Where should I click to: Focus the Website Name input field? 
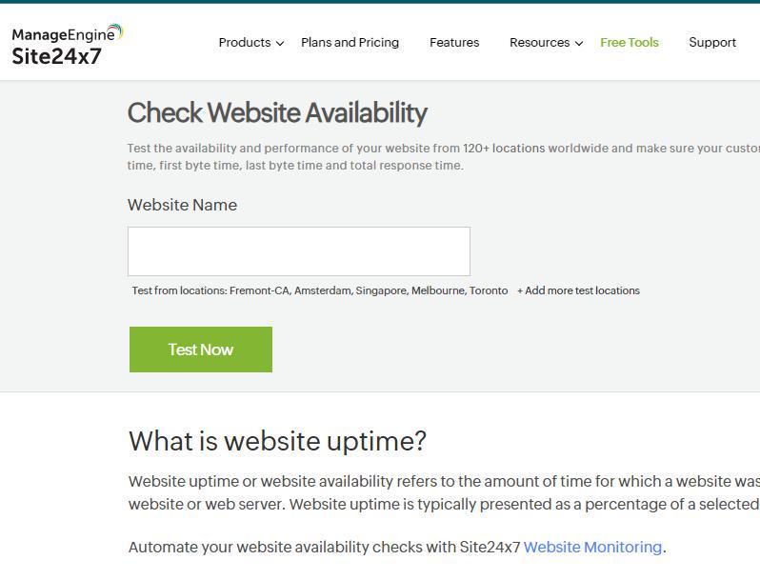(x=299, y=251)
